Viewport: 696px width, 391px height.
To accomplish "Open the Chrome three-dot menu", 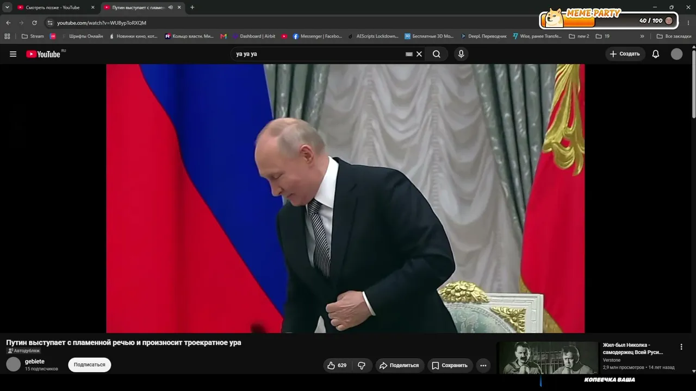I will point(689,23).
